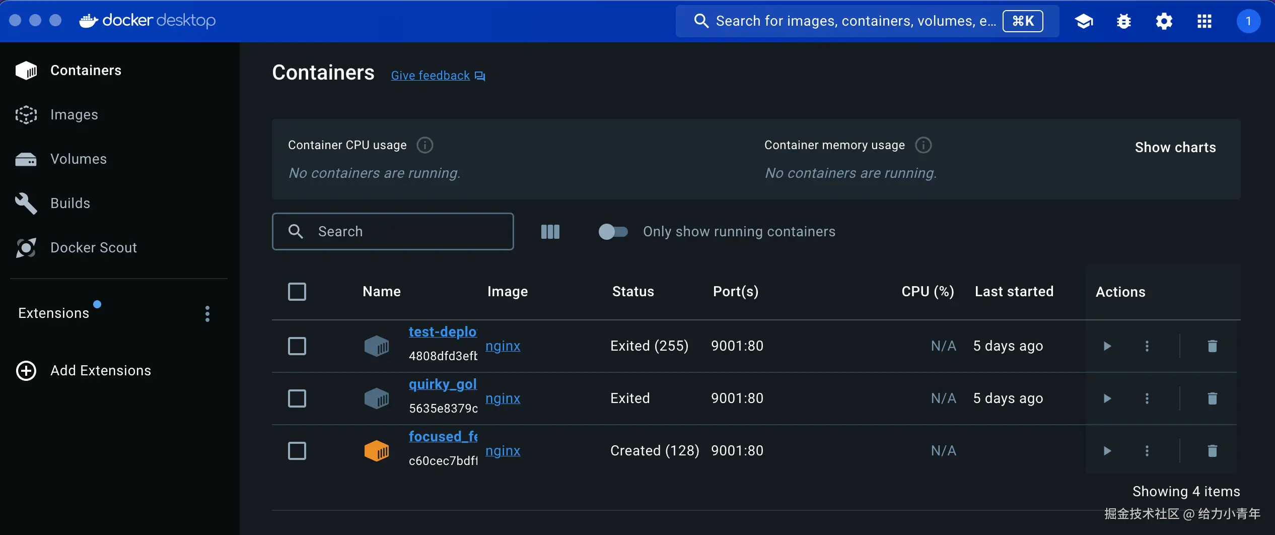The image size is (1275, 535).
Task: Go to Images in the sidebar
Action: point(74,115)
